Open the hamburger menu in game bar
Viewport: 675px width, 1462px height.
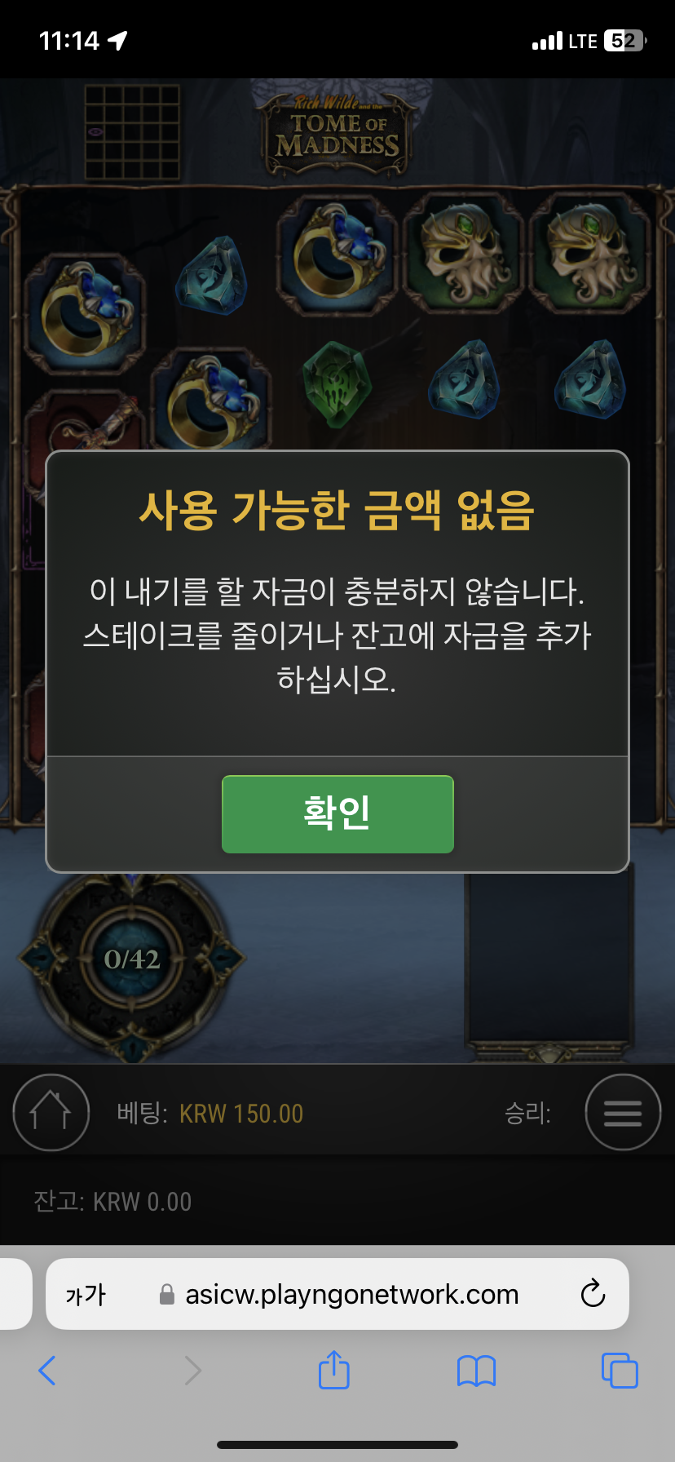(x=623, y=1112)
